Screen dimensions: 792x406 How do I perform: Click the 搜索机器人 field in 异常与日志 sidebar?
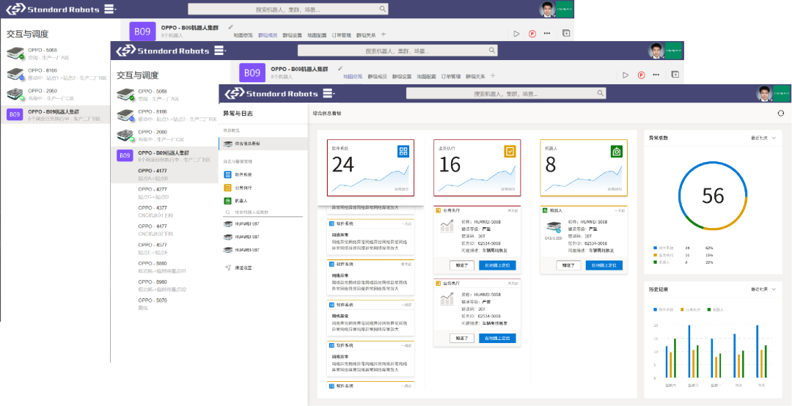coord(263,213)
